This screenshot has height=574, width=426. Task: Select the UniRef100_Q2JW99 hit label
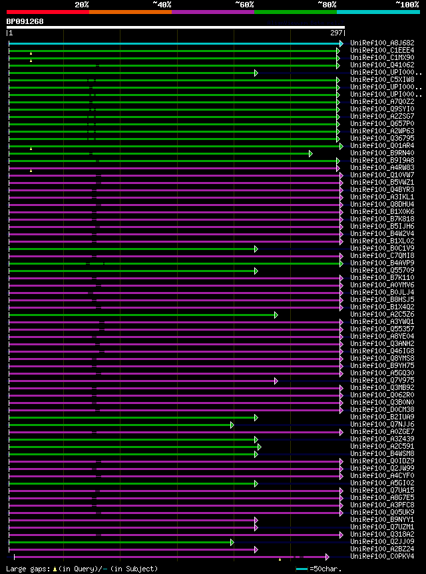(x=382, y=468)
